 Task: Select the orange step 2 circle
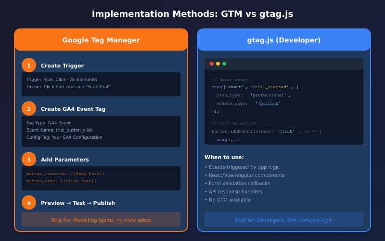tap(29, 108)
